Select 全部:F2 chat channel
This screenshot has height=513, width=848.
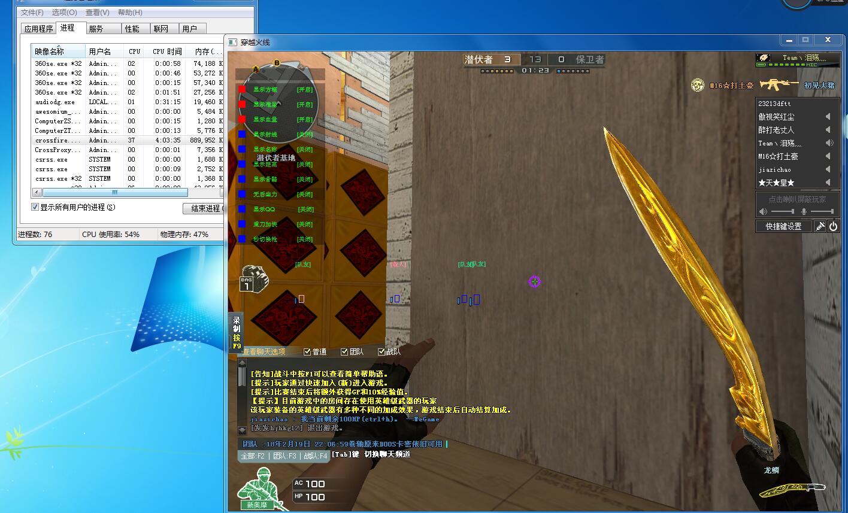pyautogui.click(x=253, y=456)
